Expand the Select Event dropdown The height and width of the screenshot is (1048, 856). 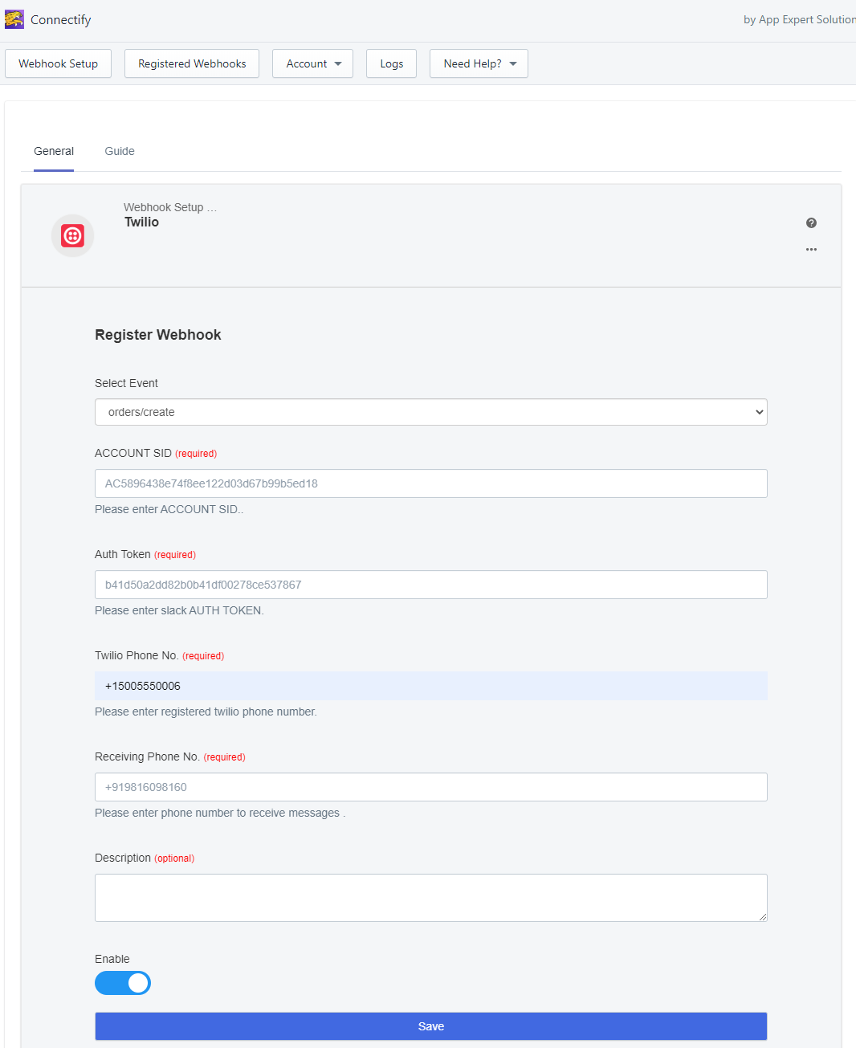point(431,412)
